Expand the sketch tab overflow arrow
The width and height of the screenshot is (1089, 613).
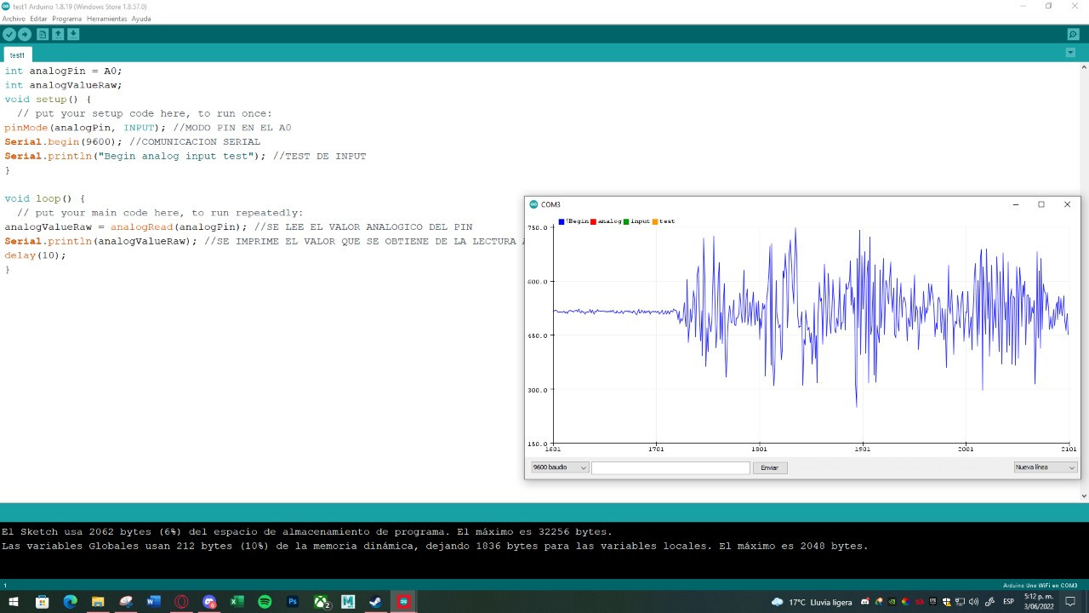pyautogui.click(x=1070, y=53)
